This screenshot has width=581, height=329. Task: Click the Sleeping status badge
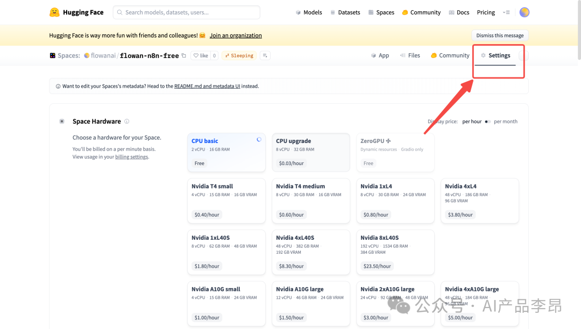(x=239, y=55)
